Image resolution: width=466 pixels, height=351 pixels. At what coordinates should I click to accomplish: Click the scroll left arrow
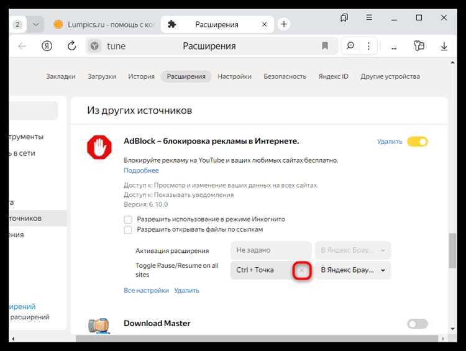pos(13,339)
